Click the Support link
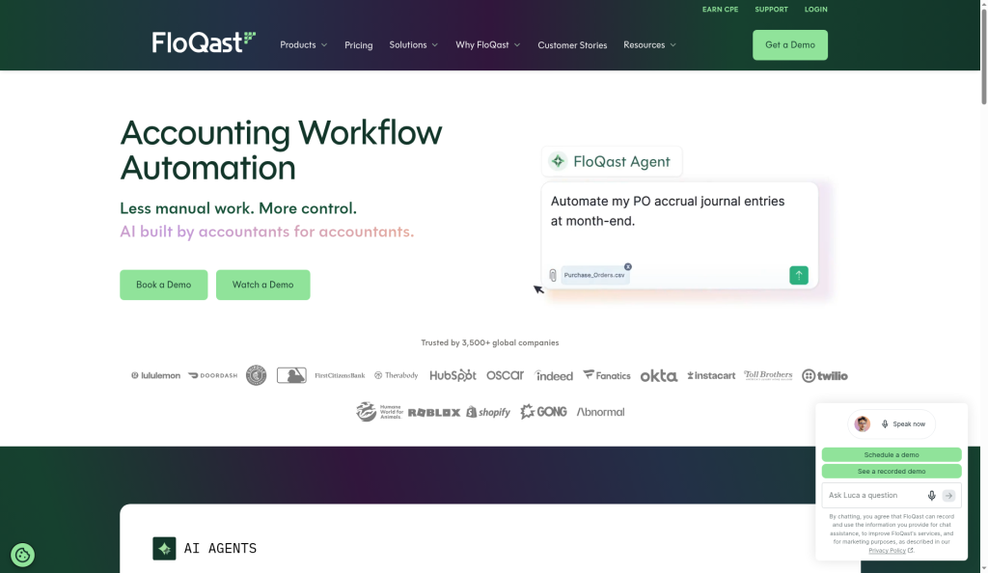This screenshot has width=988, height=573. pos(771,10)
